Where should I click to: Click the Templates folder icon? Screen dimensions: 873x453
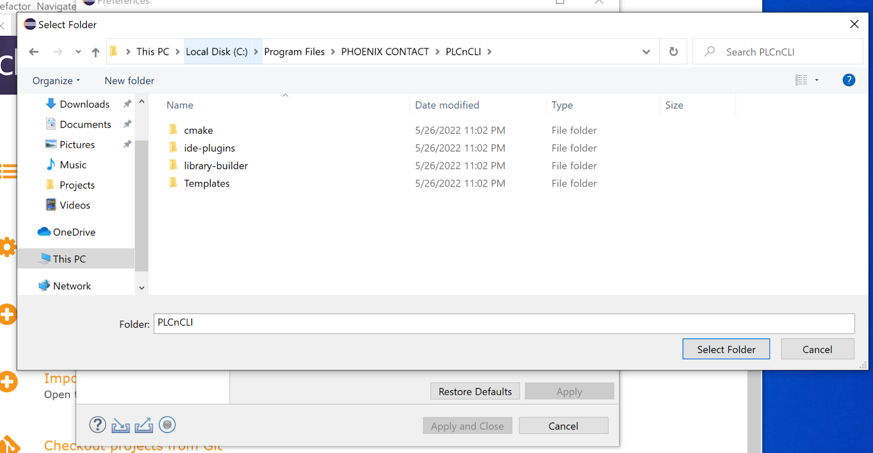click(x=173, y=183)
